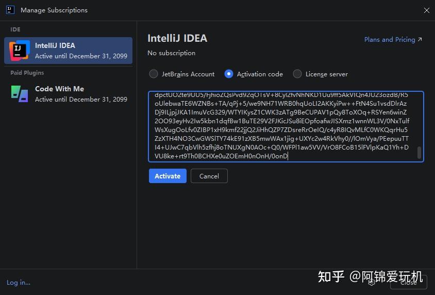Click the 'Paid Plugins' section header

[27, 73]
